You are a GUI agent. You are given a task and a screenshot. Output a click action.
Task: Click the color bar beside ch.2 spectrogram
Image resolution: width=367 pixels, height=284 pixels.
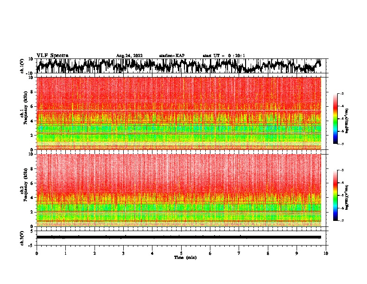(335, 195)
